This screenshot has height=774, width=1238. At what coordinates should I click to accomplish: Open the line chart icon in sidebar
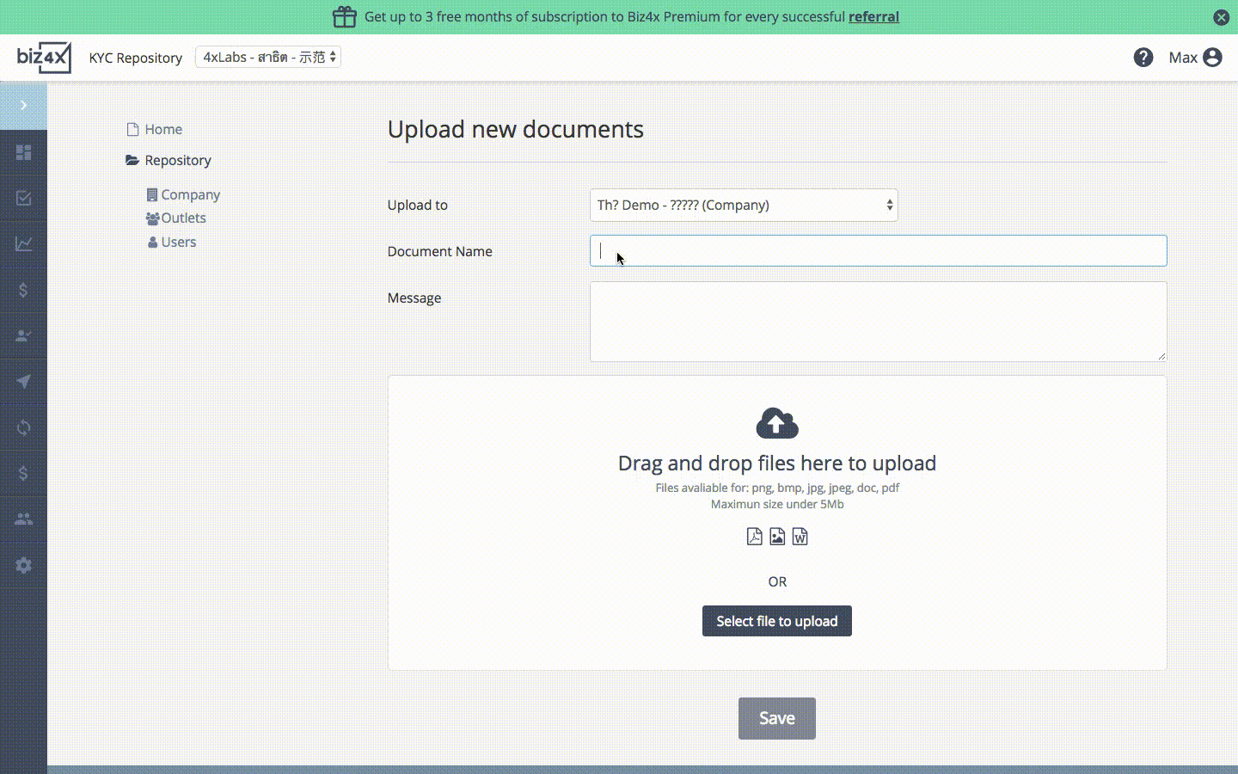(23, 244)
